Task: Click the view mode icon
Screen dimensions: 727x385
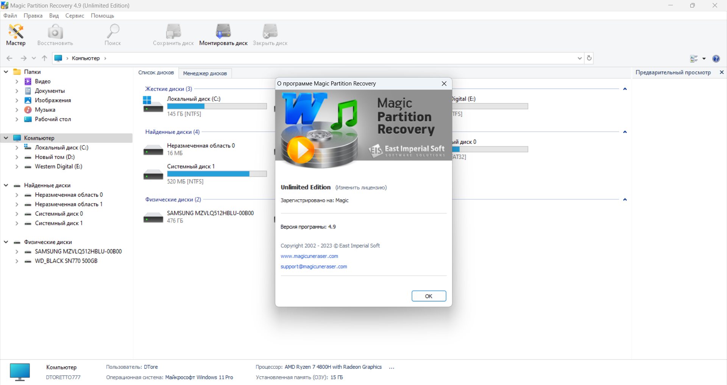Action: coord(694,59)
